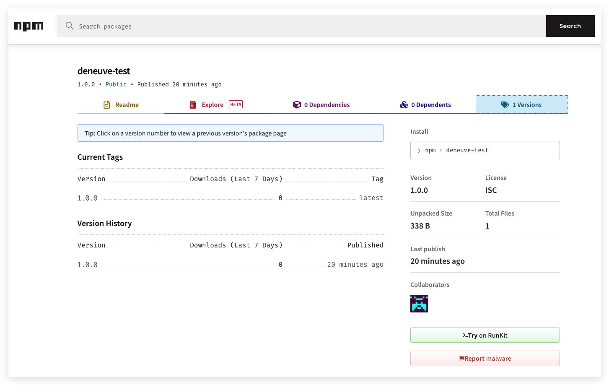Click the 338 B unpacked size value
The width and height of the screenshot is (609, 385).
point(420,226)
